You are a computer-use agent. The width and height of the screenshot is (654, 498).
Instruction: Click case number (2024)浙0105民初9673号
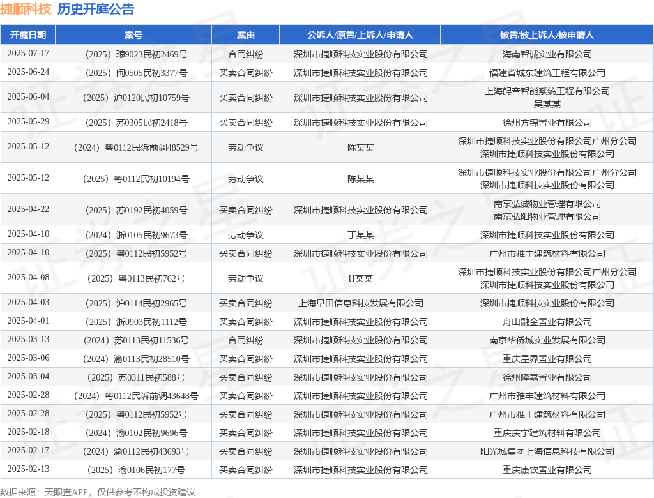pos(136,235)
